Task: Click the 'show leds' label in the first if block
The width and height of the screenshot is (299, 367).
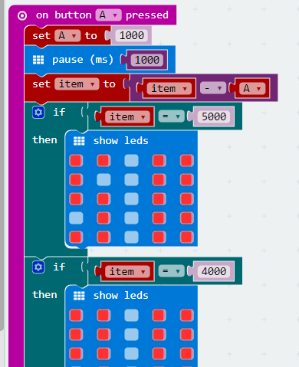Action: pos(121,141)
